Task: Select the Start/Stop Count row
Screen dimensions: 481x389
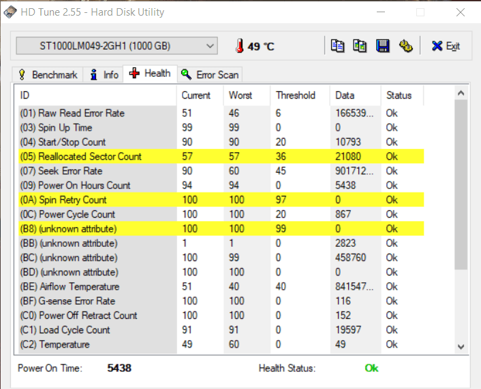Action: pos(221,142)
